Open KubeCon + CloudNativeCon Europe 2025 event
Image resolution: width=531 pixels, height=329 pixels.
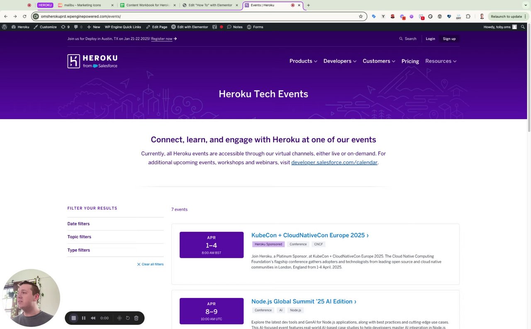tap(310, 235)
